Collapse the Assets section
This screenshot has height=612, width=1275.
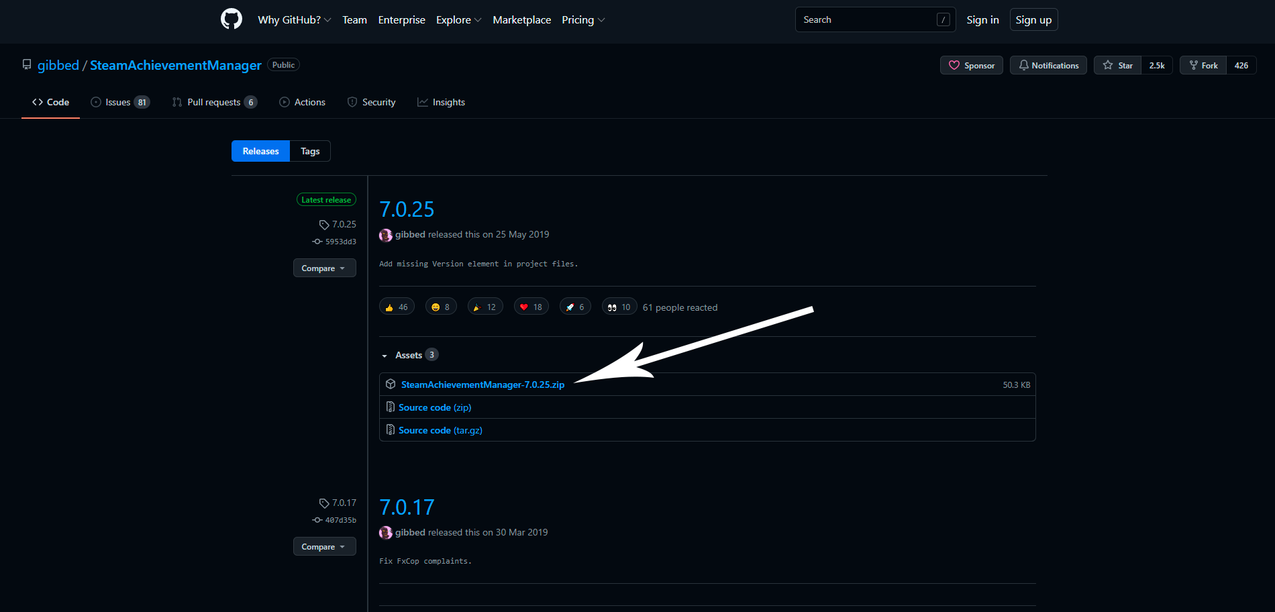click(409, 355)
